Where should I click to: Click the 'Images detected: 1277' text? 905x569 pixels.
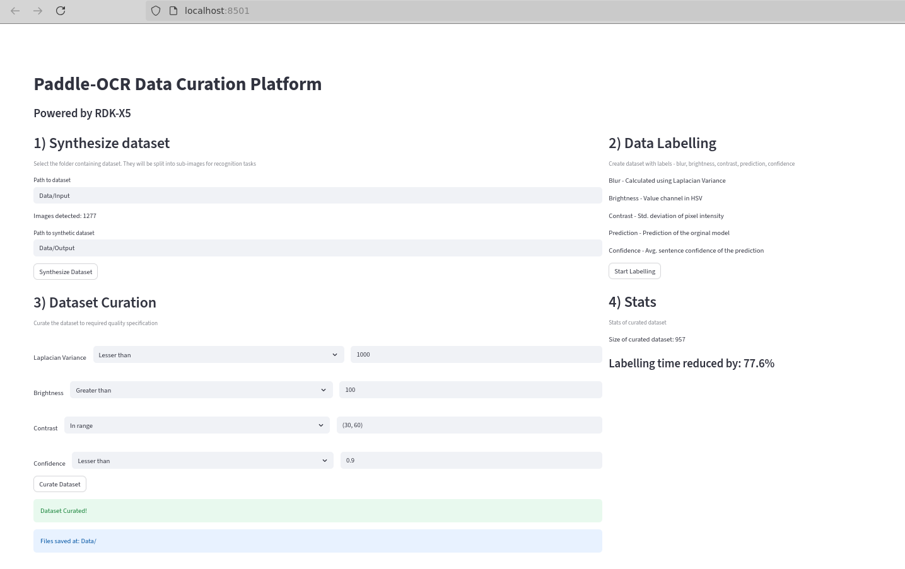click(x=65, y=216)
